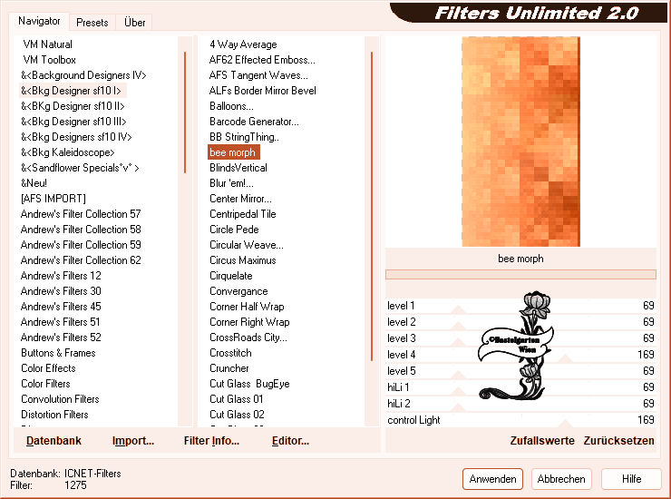Select Circular Weave... filter
The height and width of the screenshot is (499, 671).
(x=246, y=245)
